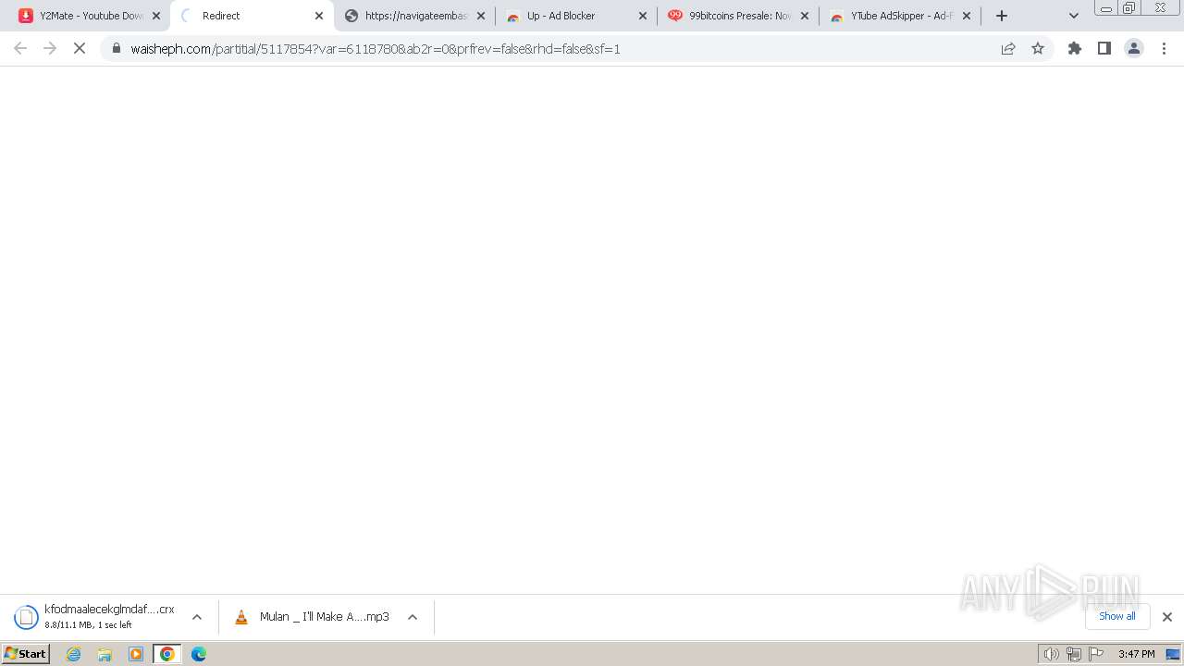Close the Redirect tab
This screenshot has width=1184, height=666.
pos(319,16)
